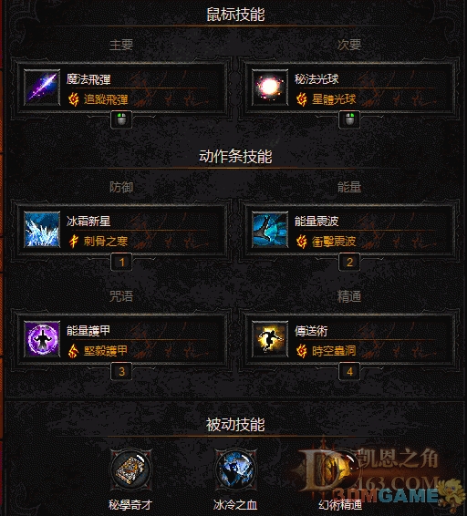Viewport: 467px width, 516px height.
Task: Open the 秘學奇才 passive skill book icon
Action: (x=131, y=470)
